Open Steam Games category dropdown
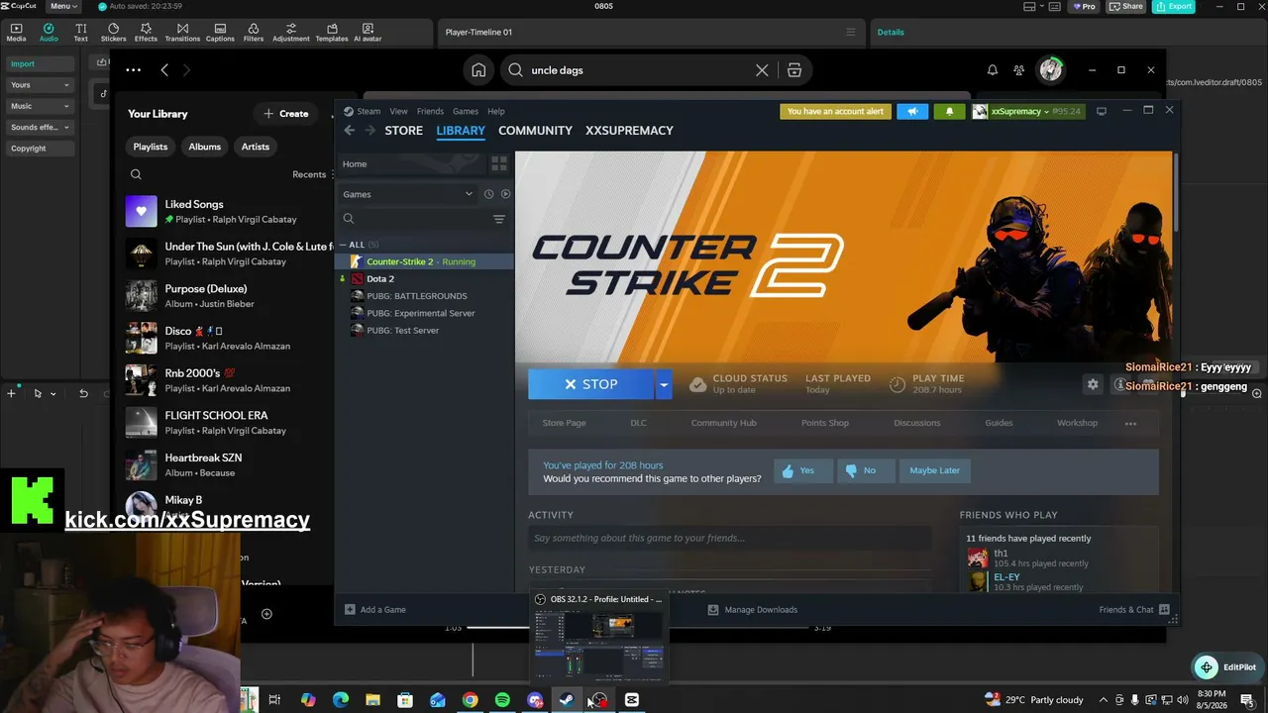The image size is (1268, 713). (x=407, y=194)
